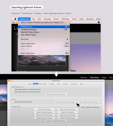Expand the Services submenu
The width and height of the screenshot is (113, 126).
[x=44, y=39]
